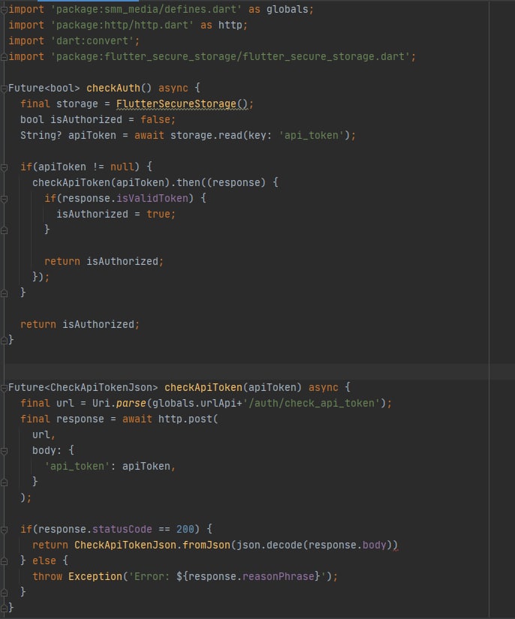Click the true value assigned to isAuthorized
Image resolution: width=515 pixels, height=619 pixels.
158,214
